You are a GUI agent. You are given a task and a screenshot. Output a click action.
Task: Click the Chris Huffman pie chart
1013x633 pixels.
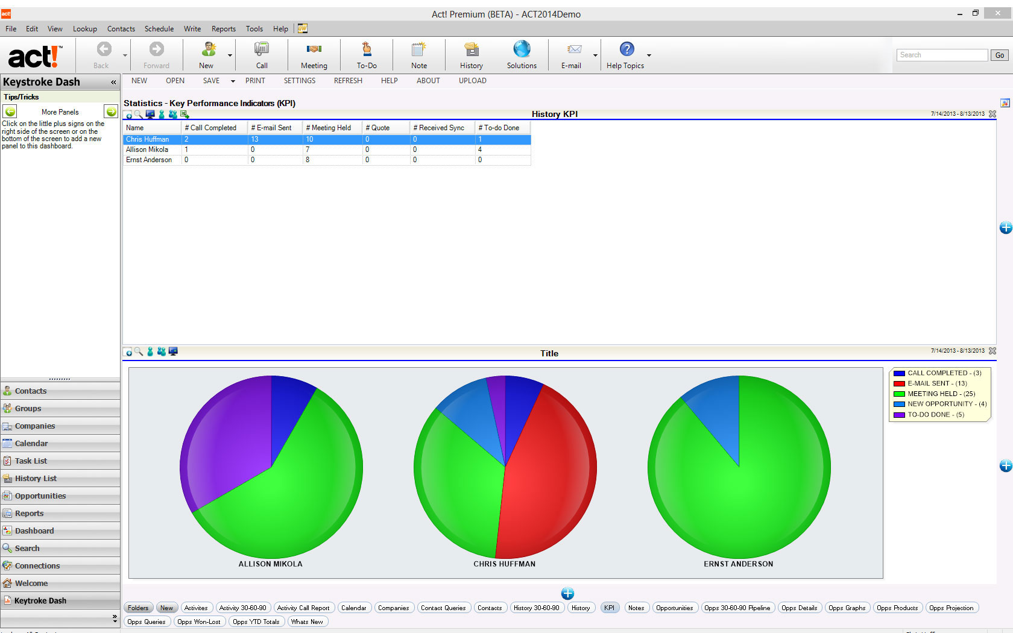pos(505,467)
